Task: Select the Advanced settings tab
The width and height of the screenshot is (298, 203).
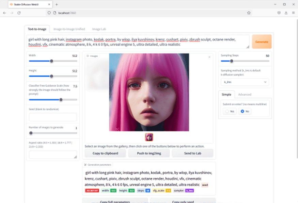Action: pos(245,95)
